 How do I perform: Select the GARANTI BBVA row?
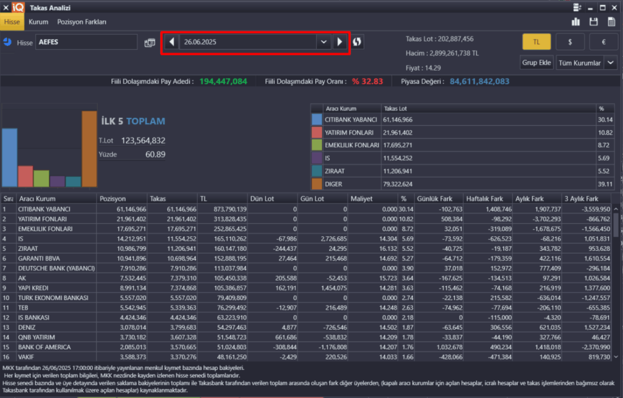point(306,259)
